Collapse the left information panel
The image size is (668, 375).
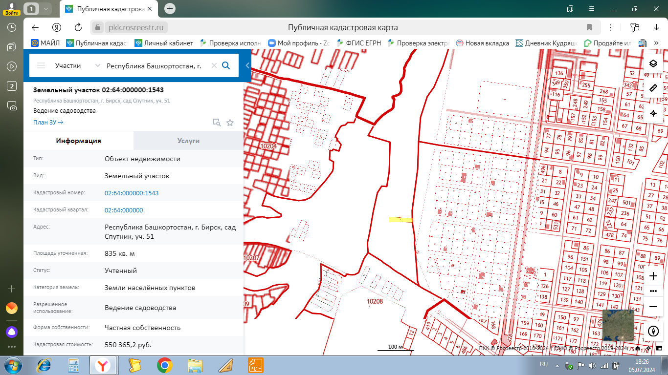247,65
